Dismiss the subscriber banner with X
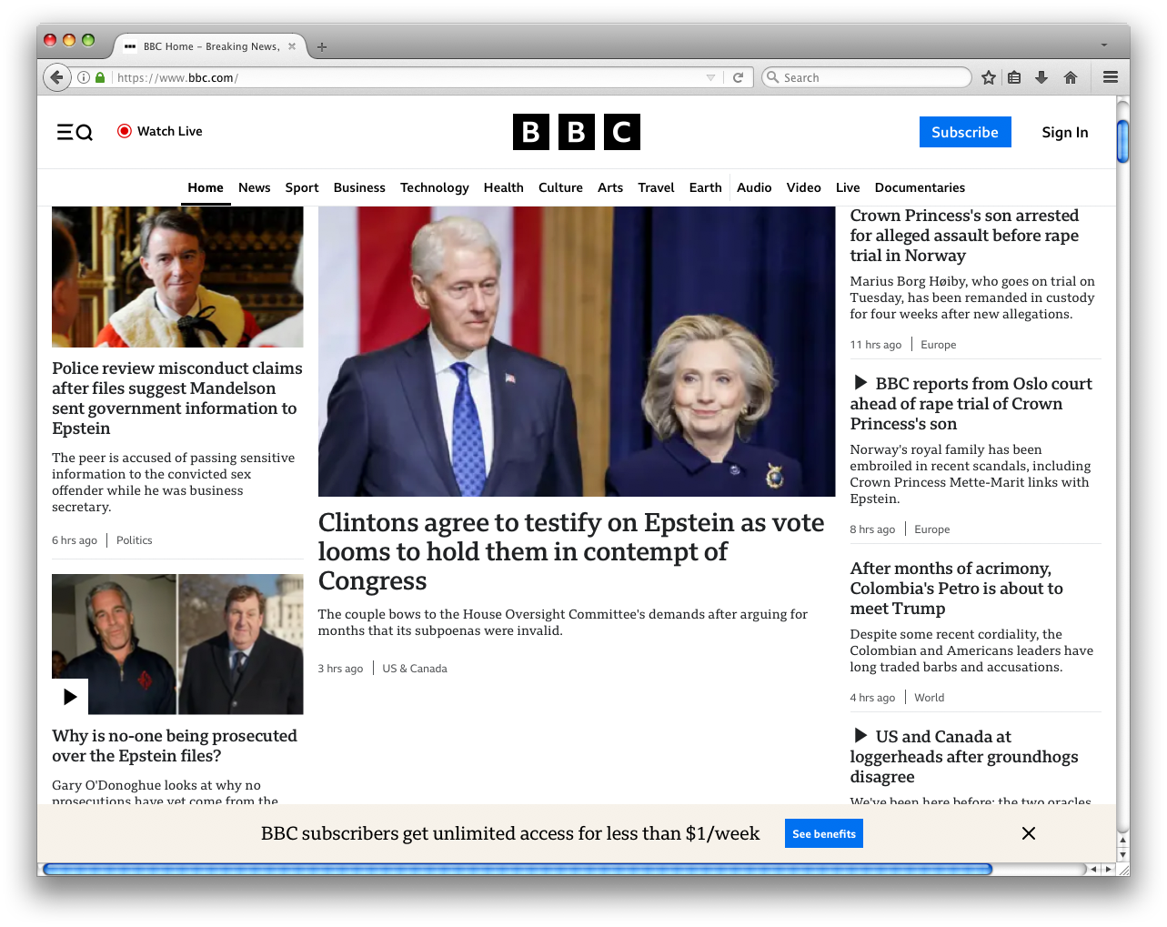1167x927 pixels. pos(1029,833)
